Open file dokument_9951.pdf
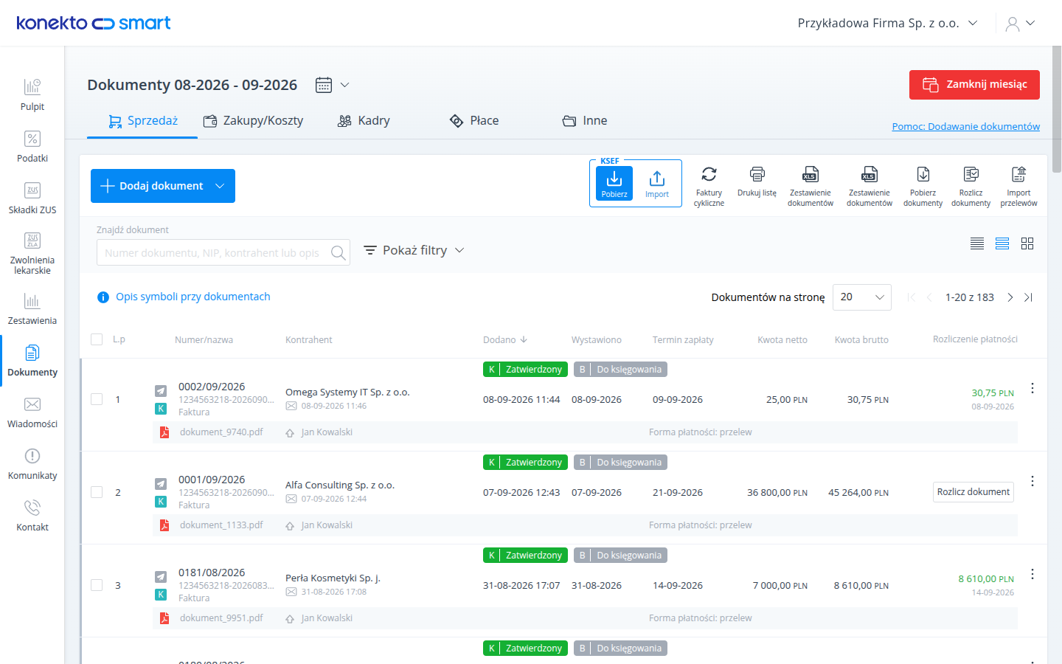This screenshot has height=664, width=1062. coord(221,618)
